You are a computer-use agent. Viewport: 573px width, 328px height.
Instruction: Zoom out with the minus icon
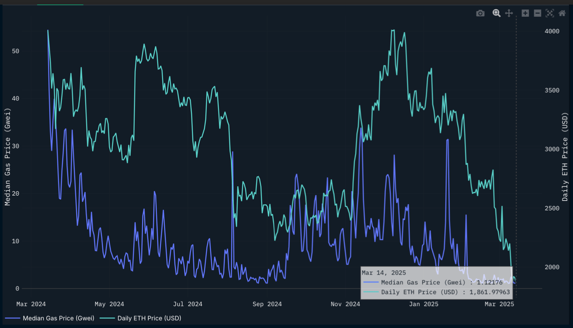[538, 13]
